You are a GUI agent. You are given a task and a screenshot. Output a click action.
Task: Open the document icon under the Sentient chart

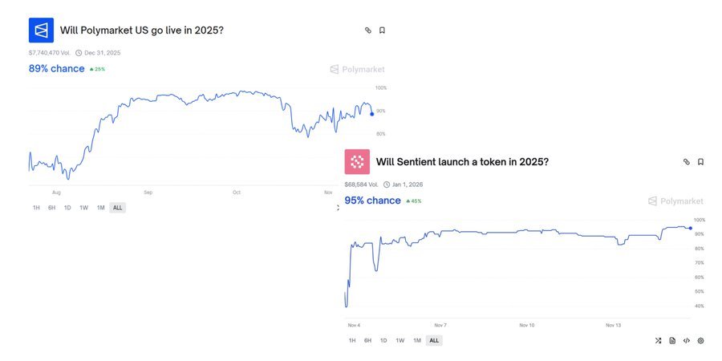pyautogui.click(x=672, y=340)
